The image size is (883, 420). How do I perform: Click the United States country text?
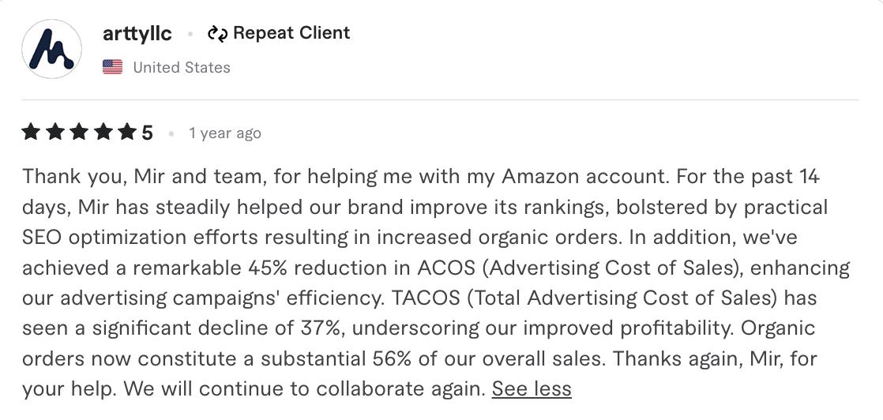coord(182,67)
